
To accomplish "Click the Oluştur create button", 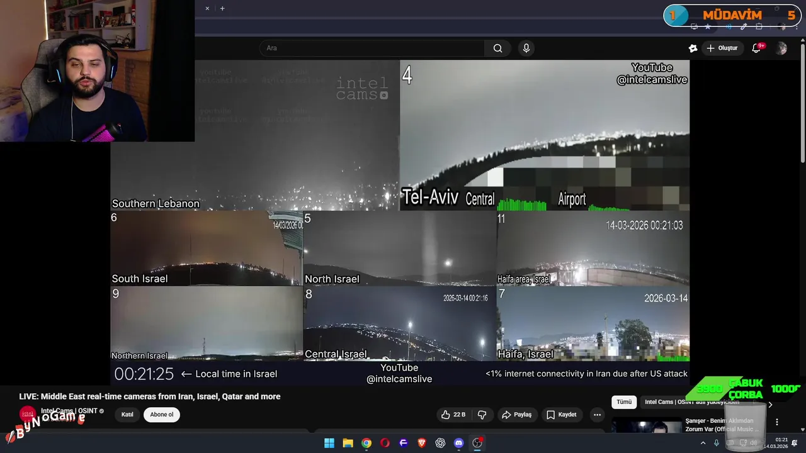I will tap(722, 48).
